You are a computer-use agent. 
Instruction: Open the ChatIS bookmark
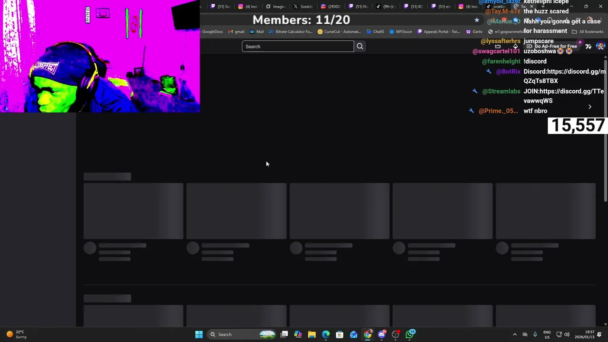pyautogui.click(x=375, y=32)
